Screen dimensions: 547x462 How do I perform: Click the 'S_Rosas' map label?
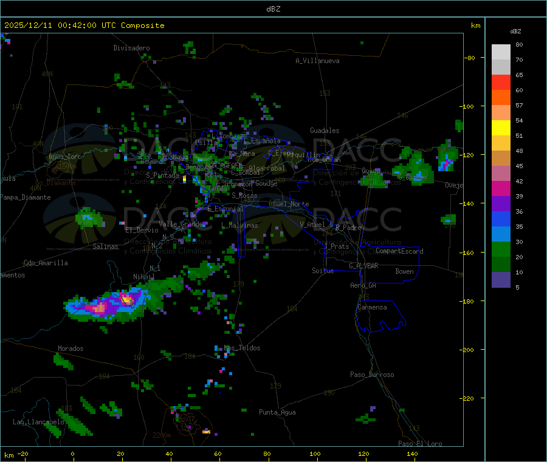pos(244,195)
